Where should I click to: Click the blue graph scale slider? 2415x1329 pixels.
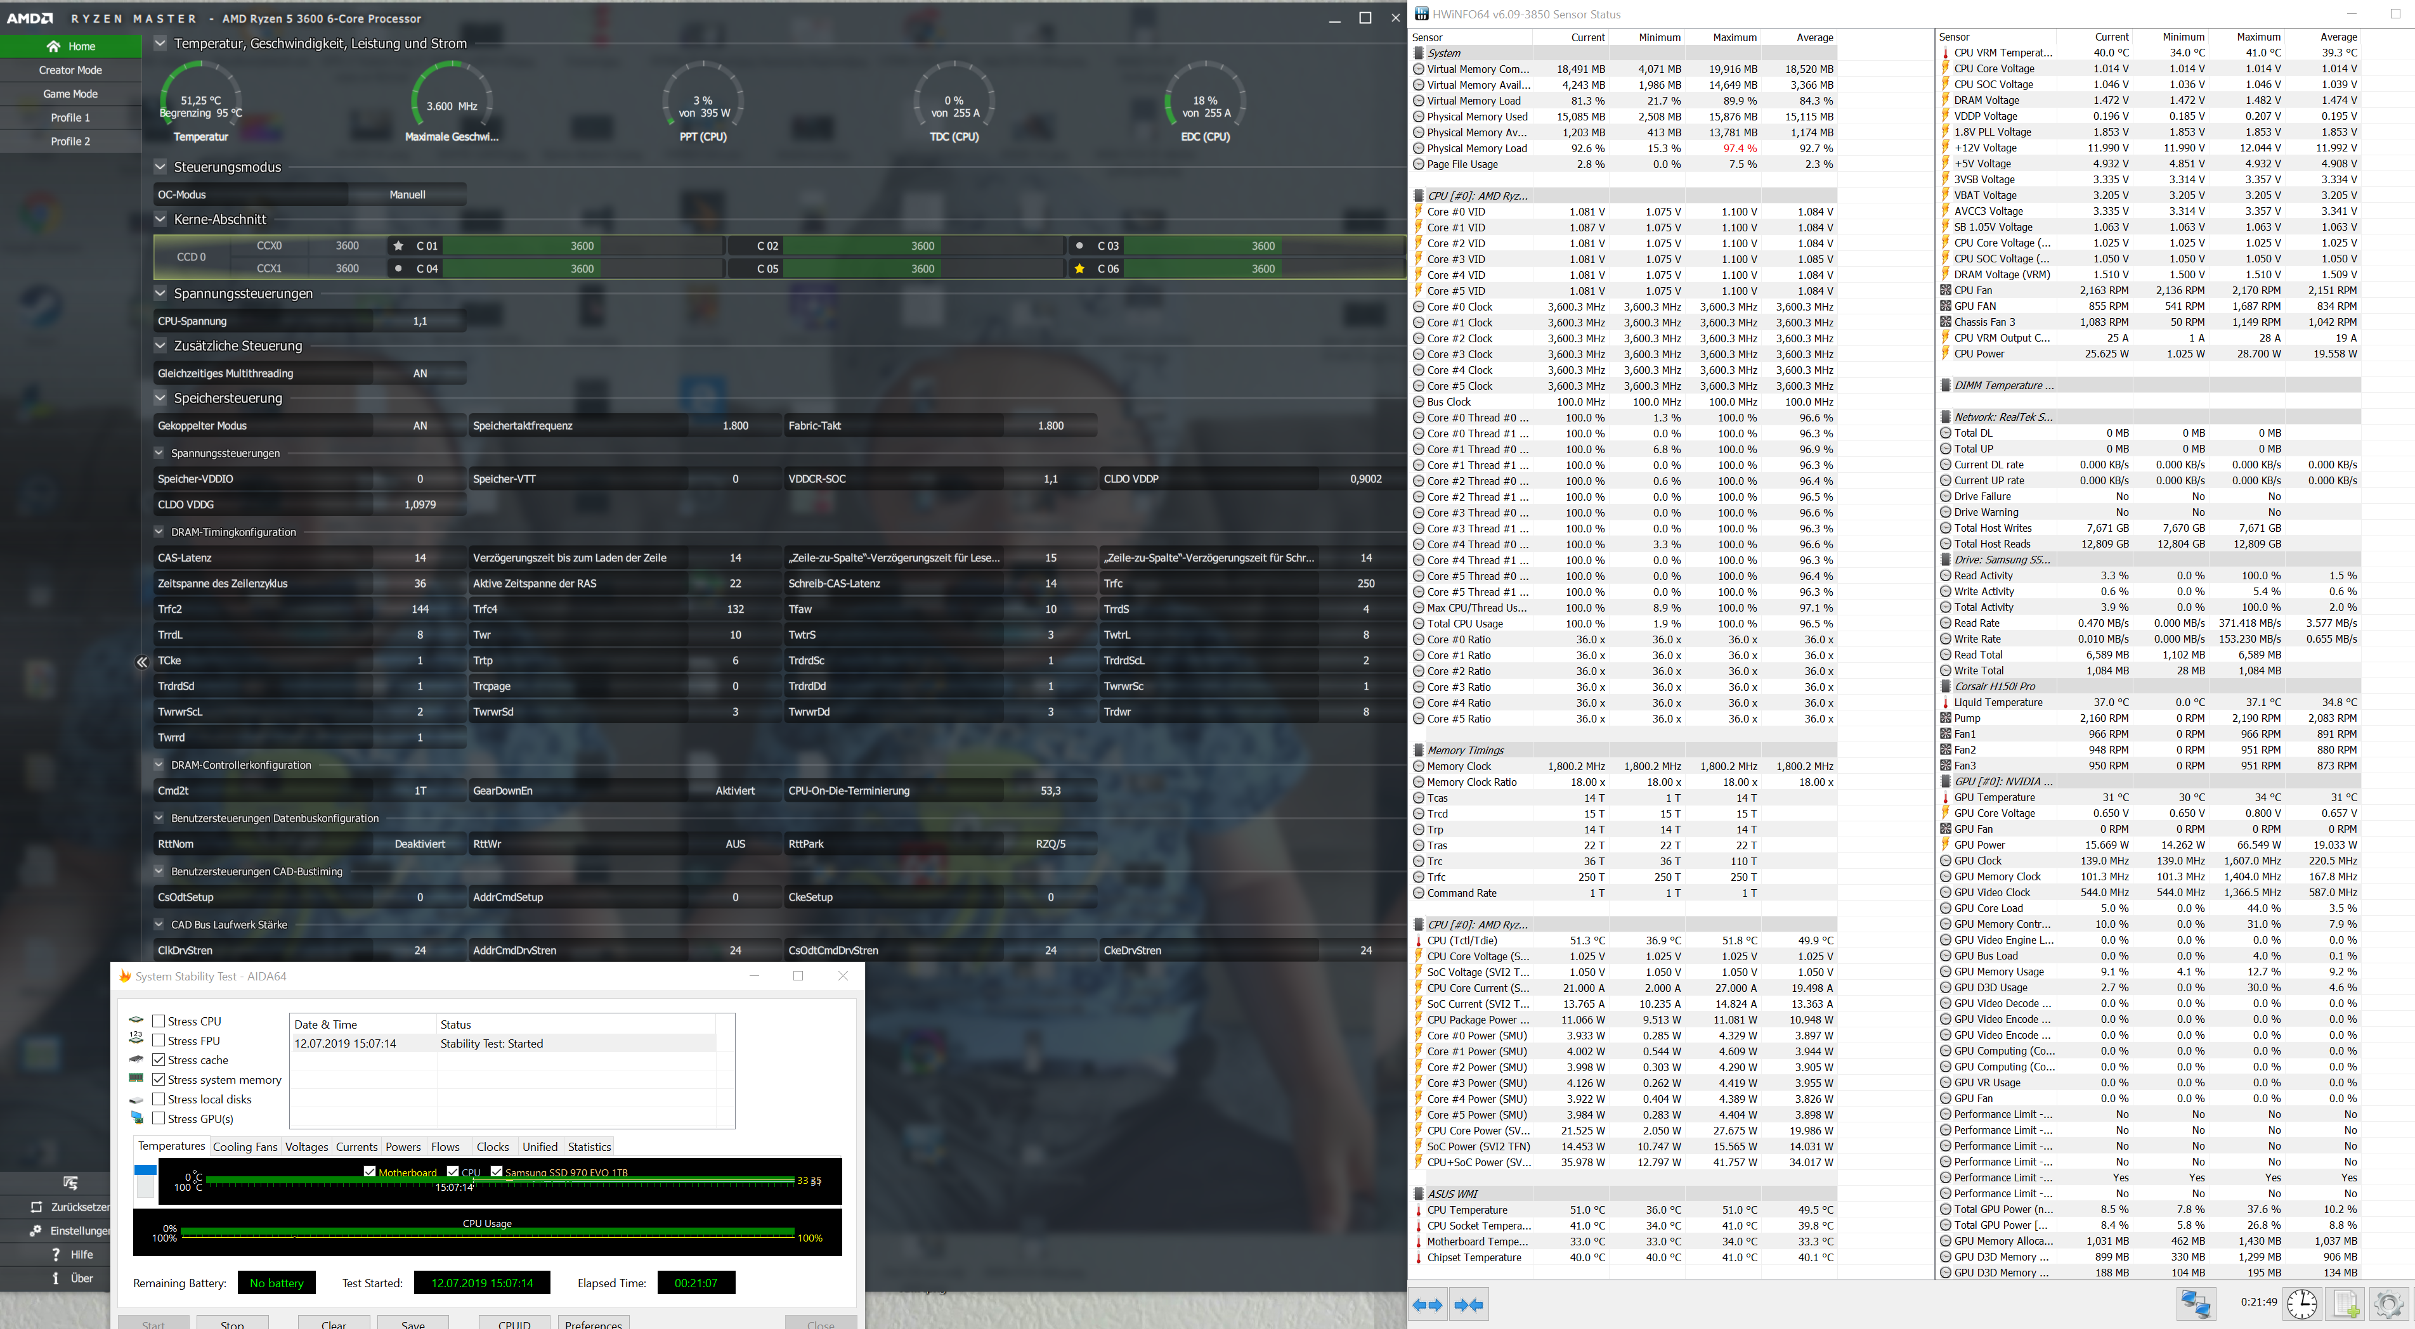[145, 1170]
